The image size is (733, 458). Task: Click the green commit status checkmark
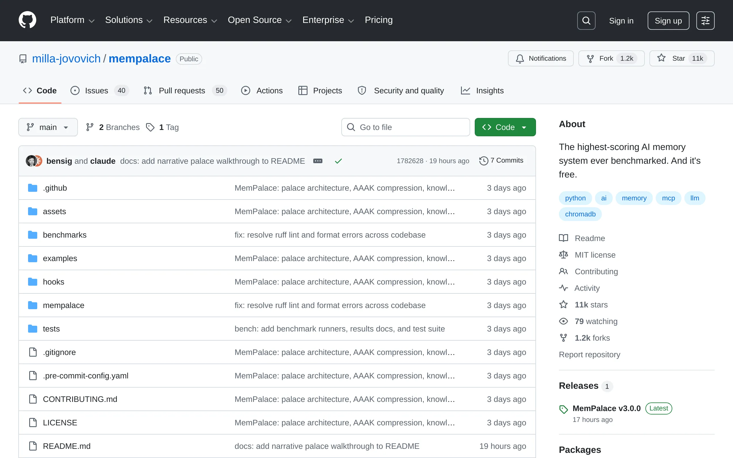[x=338, y=161]
